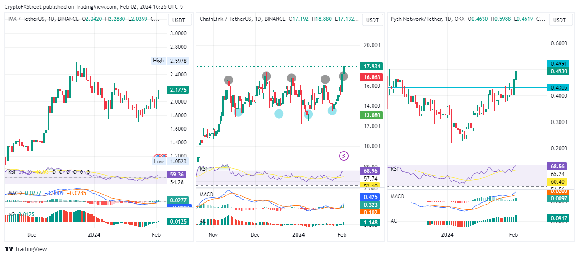This screenshot has height=257, width=579.
Task: Click the Dec date label on IMX time axis
Action: [x=32, y=234]
